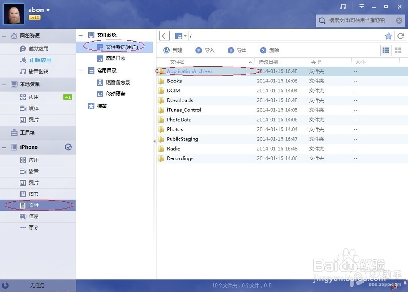Clear the search box with the X icon
This screenshot has width=408, height=292.
click(x=399, y=20)
